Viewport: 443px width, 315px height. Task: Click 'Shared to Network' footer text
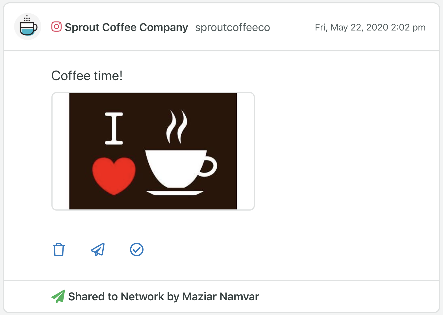pyautogui.click(x=116, y=297)
